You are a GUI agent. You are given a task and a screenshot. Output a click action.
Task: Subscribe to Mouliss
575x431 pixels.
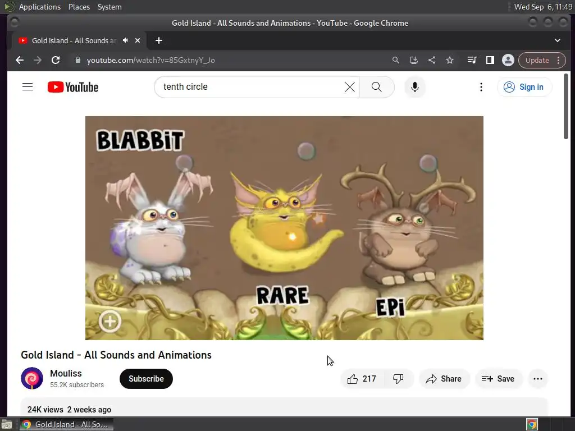click(146, 379)
